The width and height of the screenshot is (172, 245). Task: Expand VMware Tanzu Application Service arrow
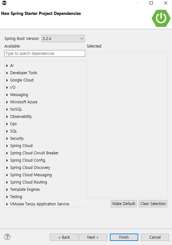coord(7,204)
